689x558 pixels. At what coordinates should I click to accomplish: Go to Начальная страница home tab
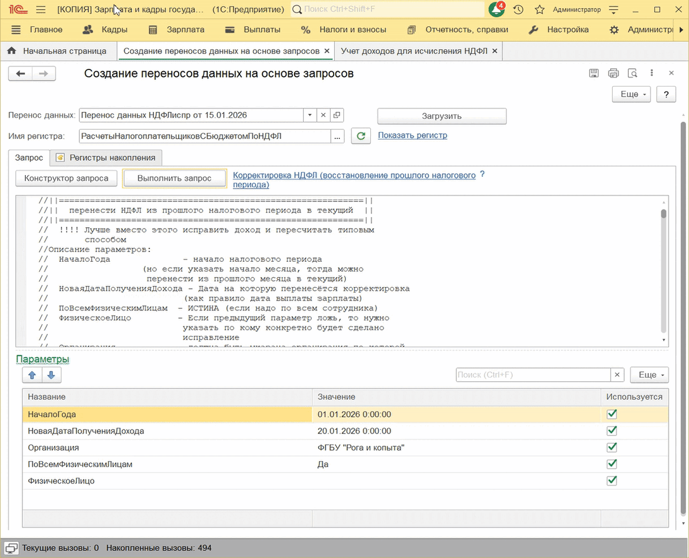click(x=57, y=51)
